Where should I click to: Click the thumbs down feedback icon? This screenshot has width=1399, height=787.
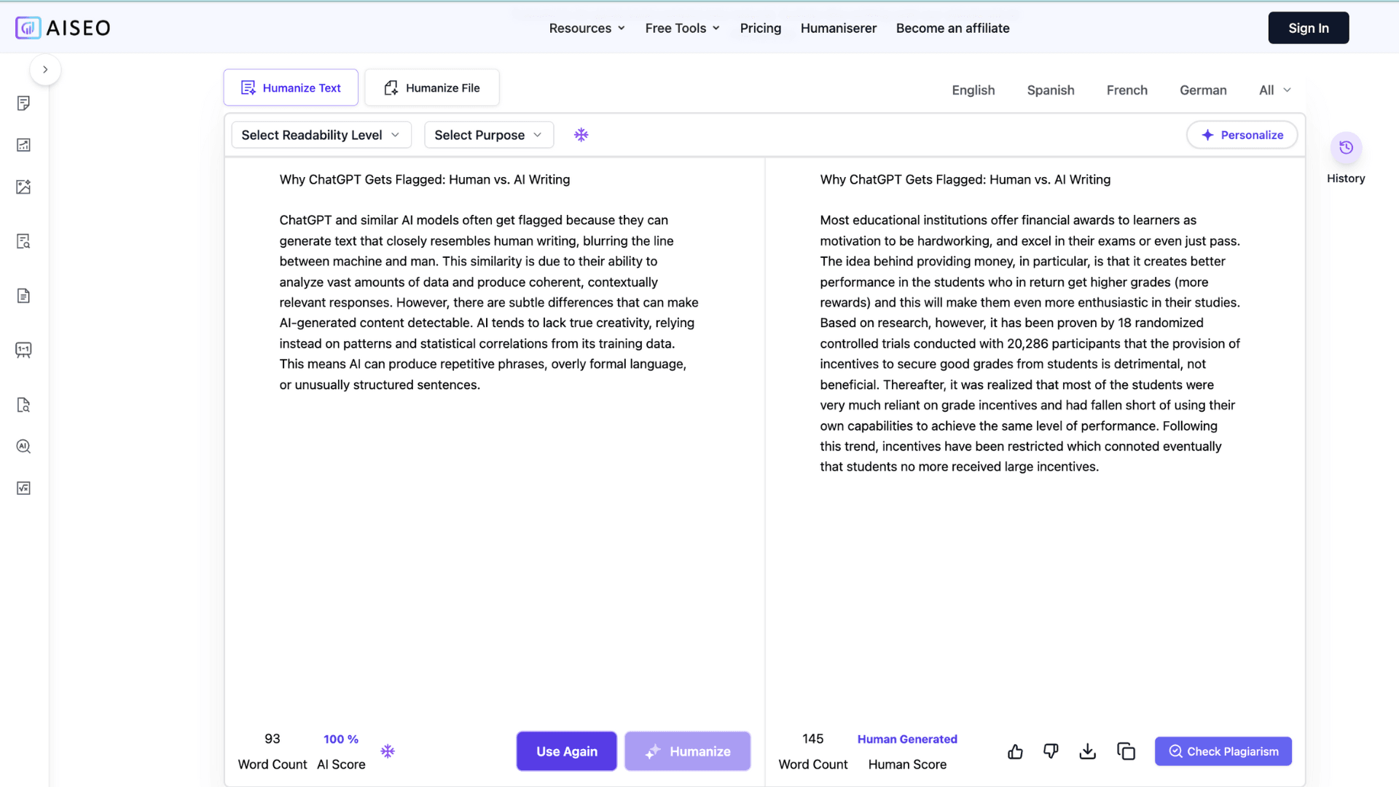(1051, 751)
